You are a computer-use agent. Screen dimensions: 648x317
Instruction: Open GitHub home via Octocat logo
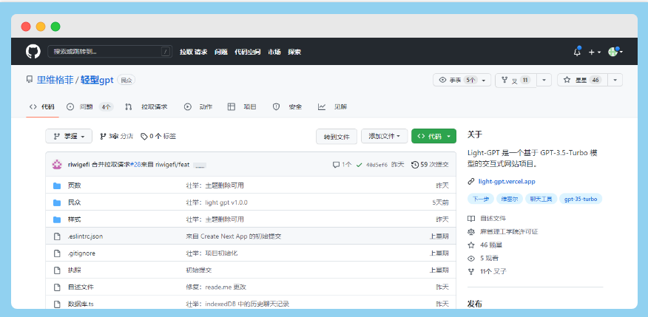point(33,52)
